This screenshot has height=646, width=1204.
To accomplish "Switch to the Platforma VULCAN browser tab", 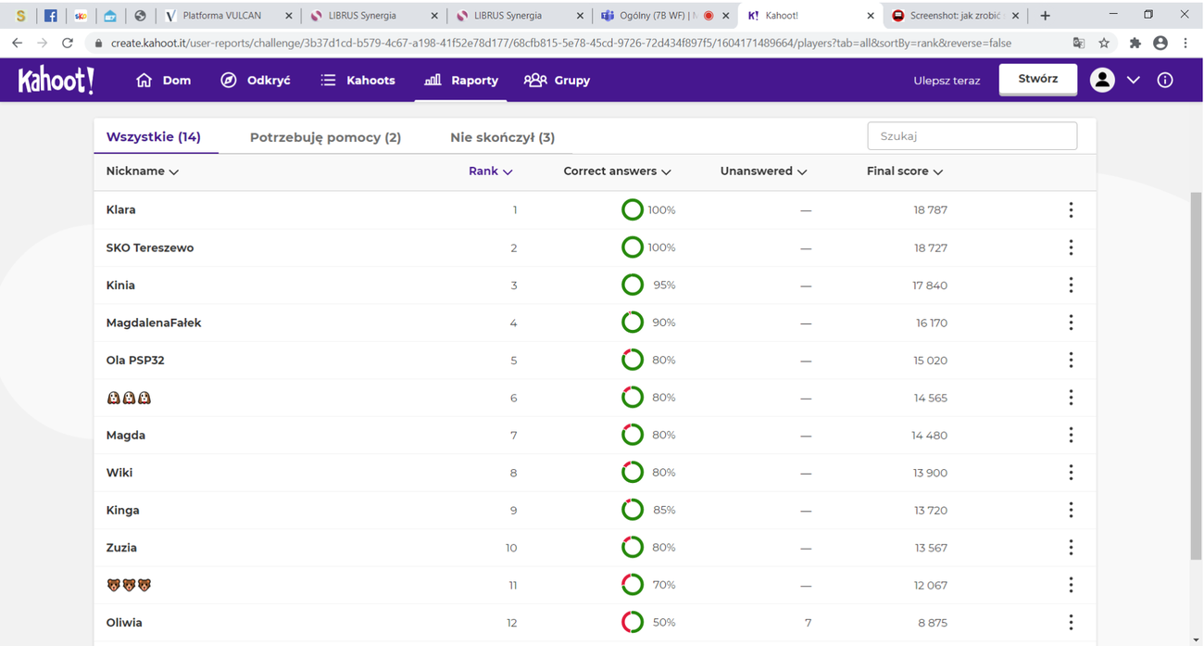I will (228, 16).
